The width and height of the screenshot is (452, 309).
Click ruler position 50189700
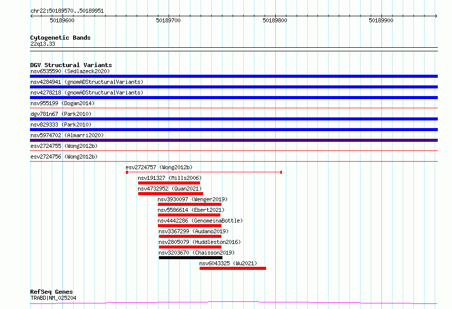pos(168,20)
